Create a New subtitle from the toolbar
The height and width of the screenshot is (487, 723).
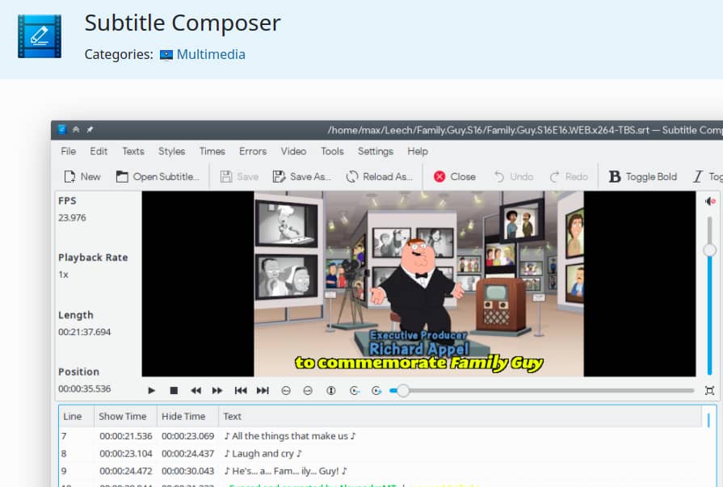pyautogui.click(x=82, y=177)
